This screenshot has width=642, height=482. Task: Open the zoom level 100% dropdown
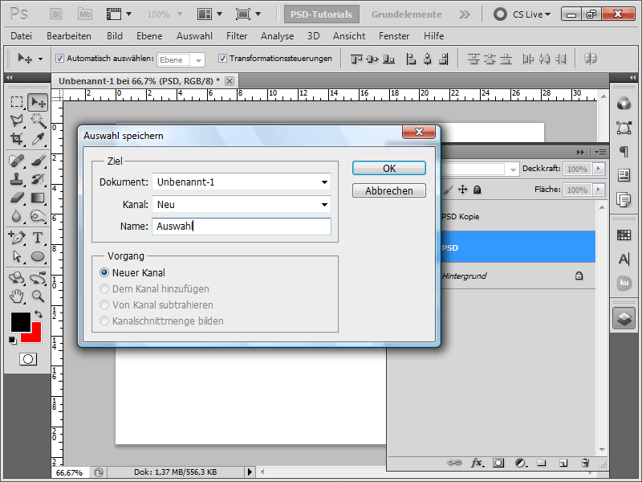[x=180, y=14]
